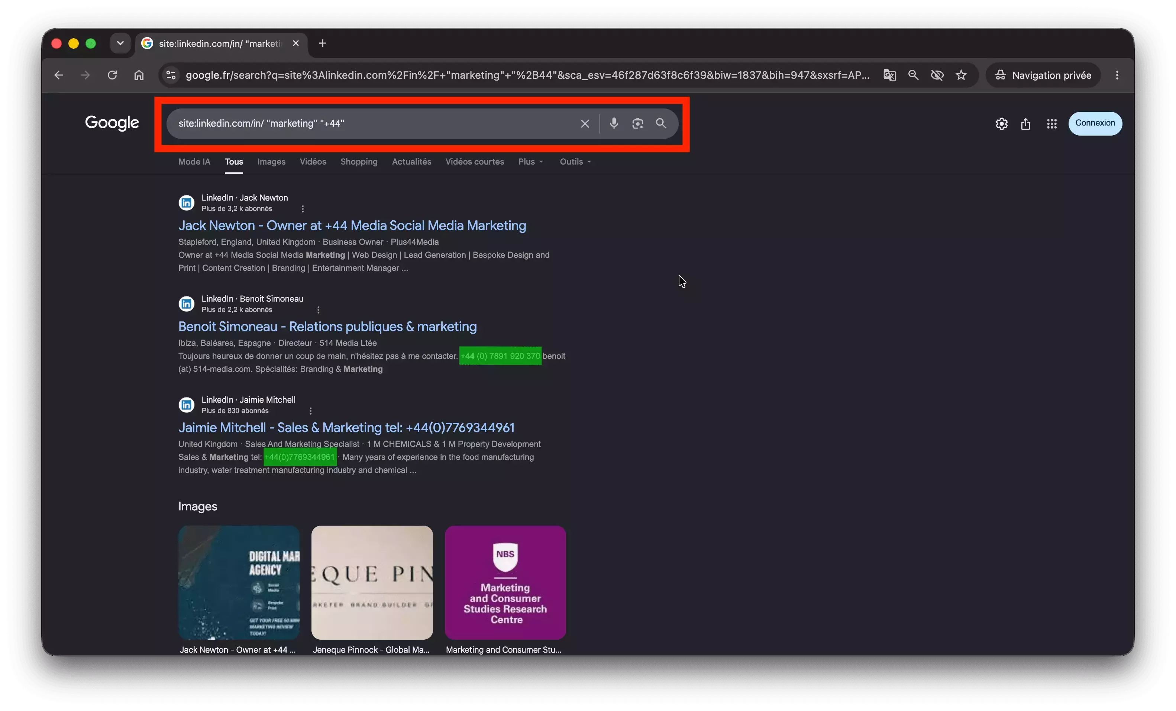1176x711 pixels.
Task: Click the browser forward arrow
Action: coord(85,75)
